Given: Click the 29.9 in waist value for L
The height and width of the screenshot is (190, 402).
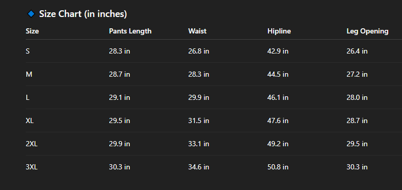Looking at the screenshot, I should point(199,97).
